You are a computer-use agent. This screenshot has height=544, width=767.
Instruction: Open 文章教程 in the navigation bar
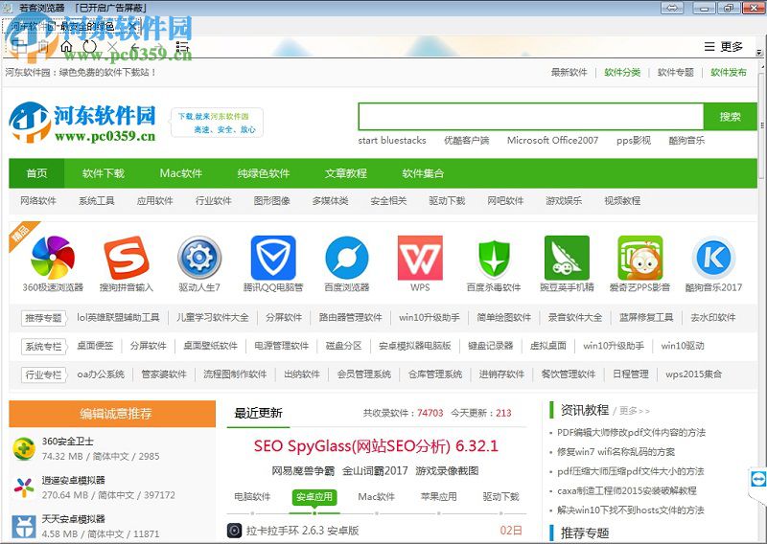[x=346, y=173]
